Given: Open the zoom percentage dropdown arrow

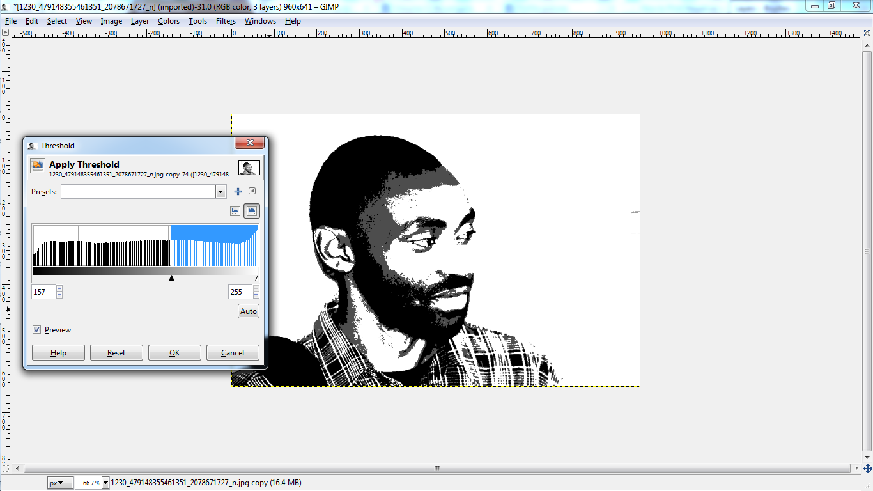Looking at the screenshot, I should point(105,483).
